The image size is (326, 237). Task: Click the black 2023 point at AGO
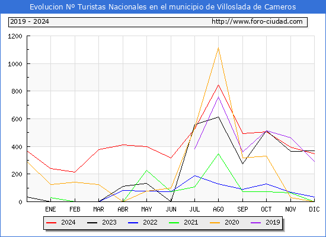click(218, 117)
